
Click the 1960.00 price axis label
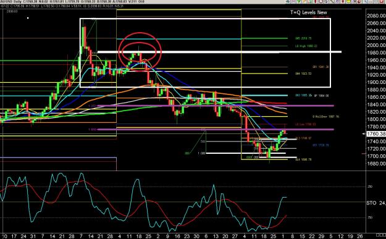[376, 60]
